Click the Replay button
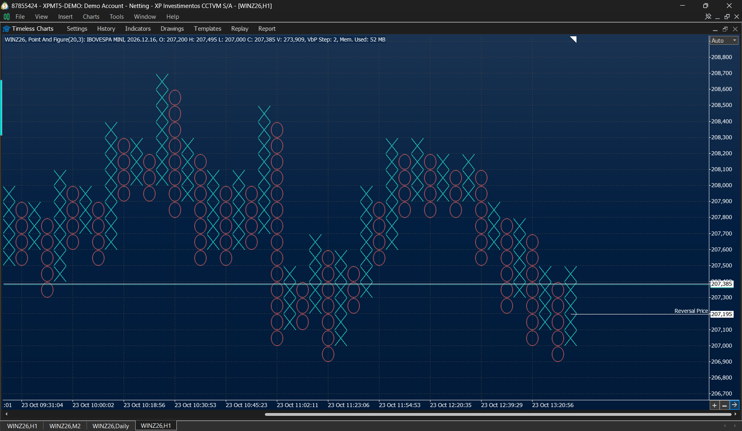This screenshot has width=742, height=431. [x=240, y=29]
